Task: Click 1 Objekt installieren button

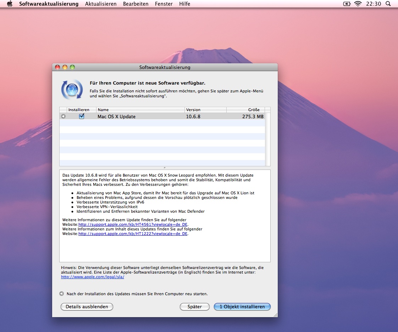Action: tap(242, 307)
